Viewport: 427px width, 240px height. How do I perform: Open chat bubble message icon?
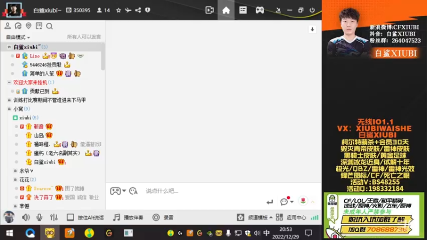[284, 202]
